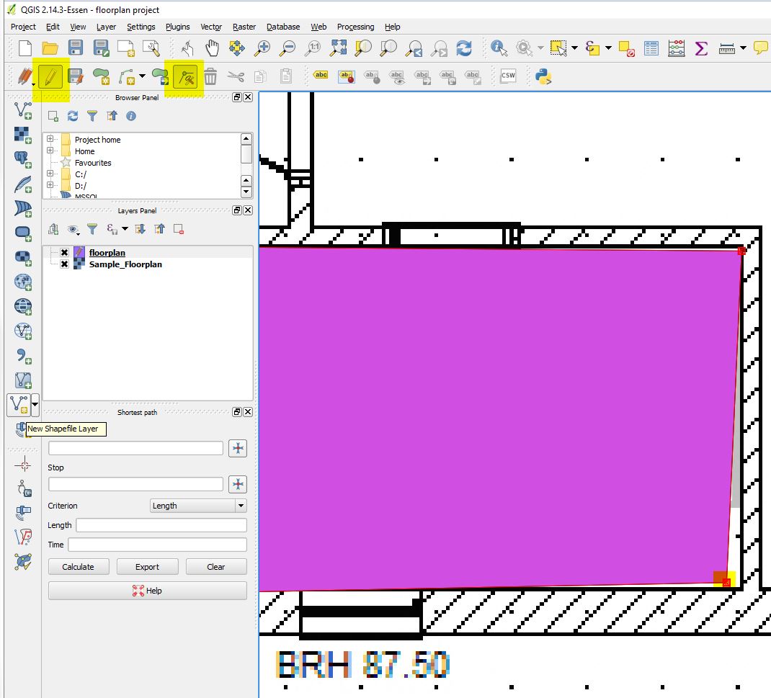The width and height of the screenshot is (771, 698).
Task: Click the Zoom In magnifier
Action: [x=262, y=48]
